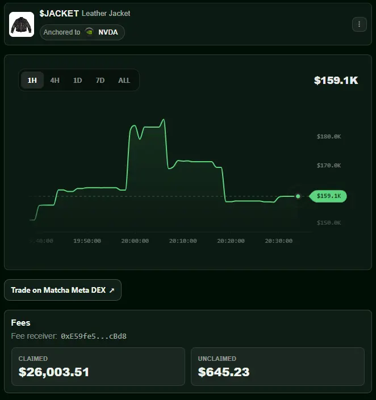This screenshot has width=376, height=400.
Task: Click the $159.1K green price tag
Action: [328, 196]
